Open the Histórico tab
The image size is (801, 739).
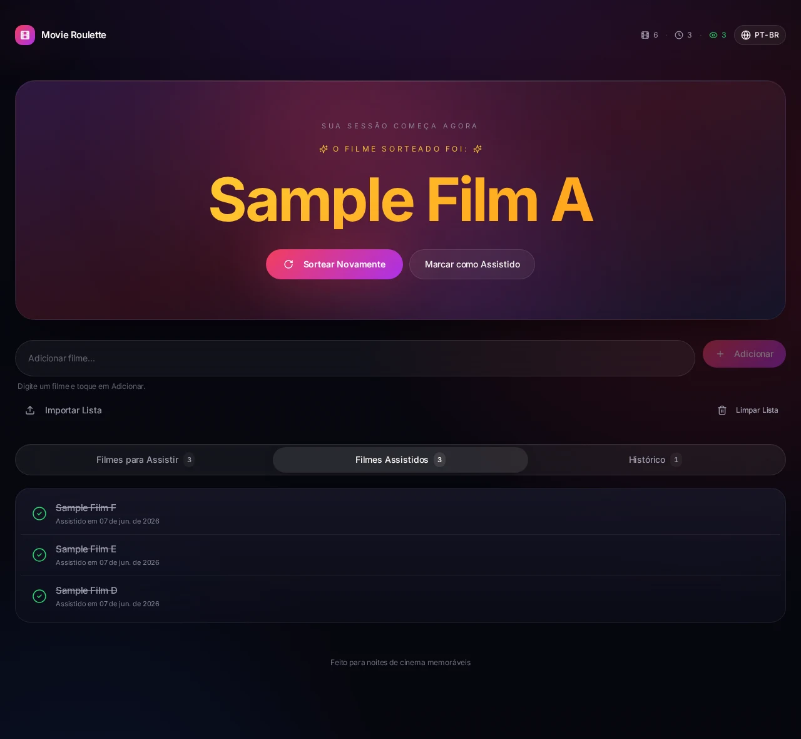pos(655,460)
